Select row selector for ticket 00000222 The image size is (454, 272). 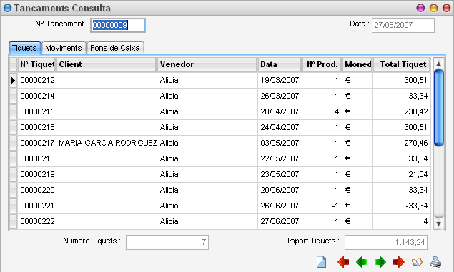[x=13, y=222]
